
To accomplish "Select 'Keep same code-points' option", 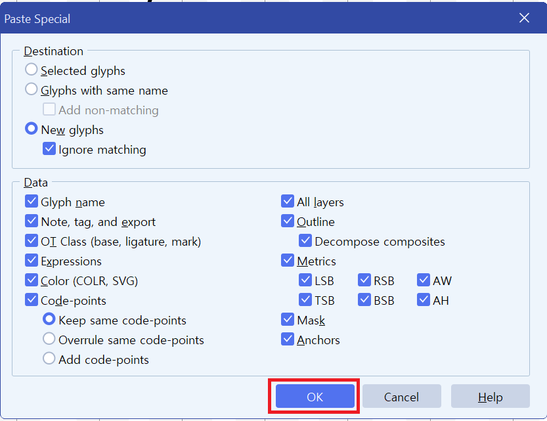I will point(49,319).
